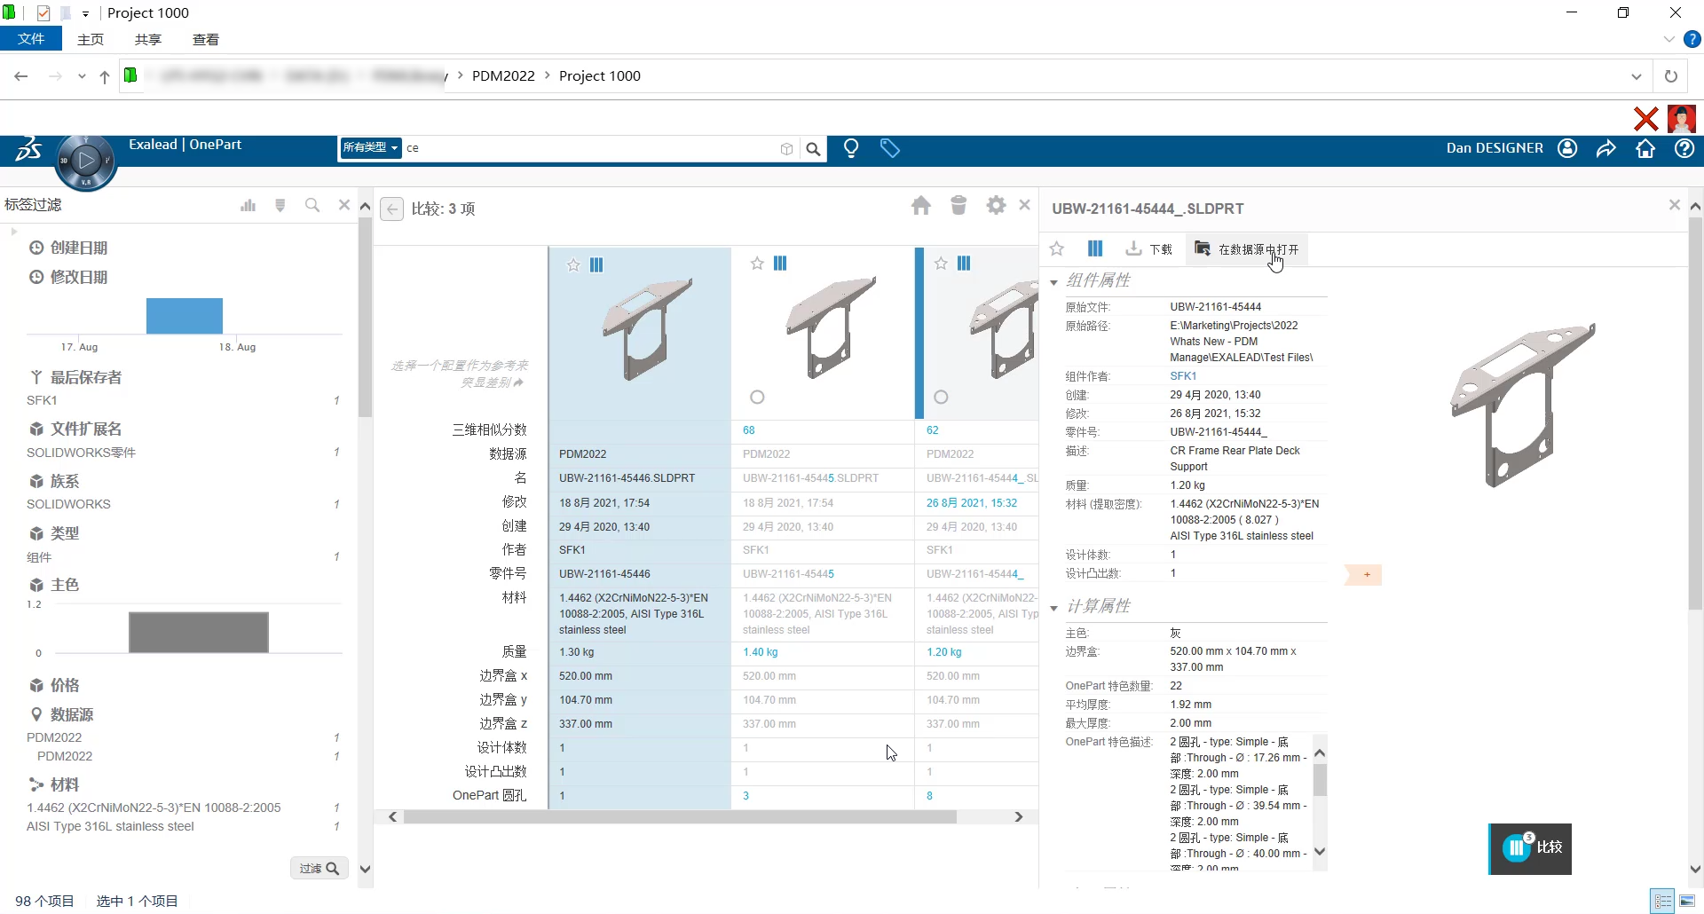Open the 所有类型 type dropdown
The image size is (1704, 914).
(x=371, y=147)
